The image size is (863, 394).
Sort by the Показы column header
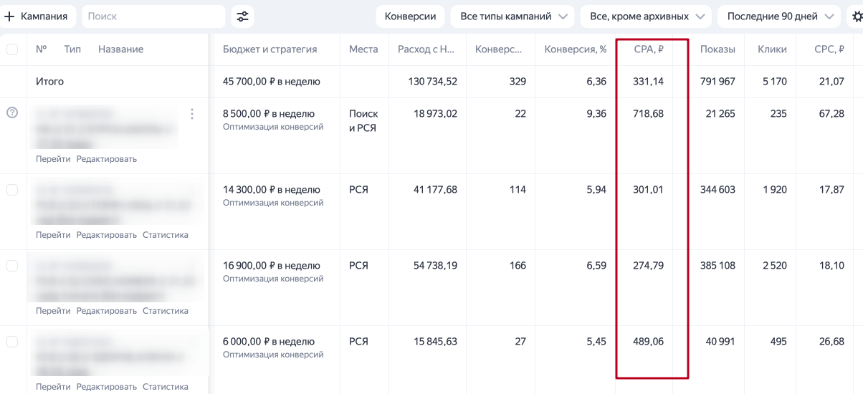[717, 49]
